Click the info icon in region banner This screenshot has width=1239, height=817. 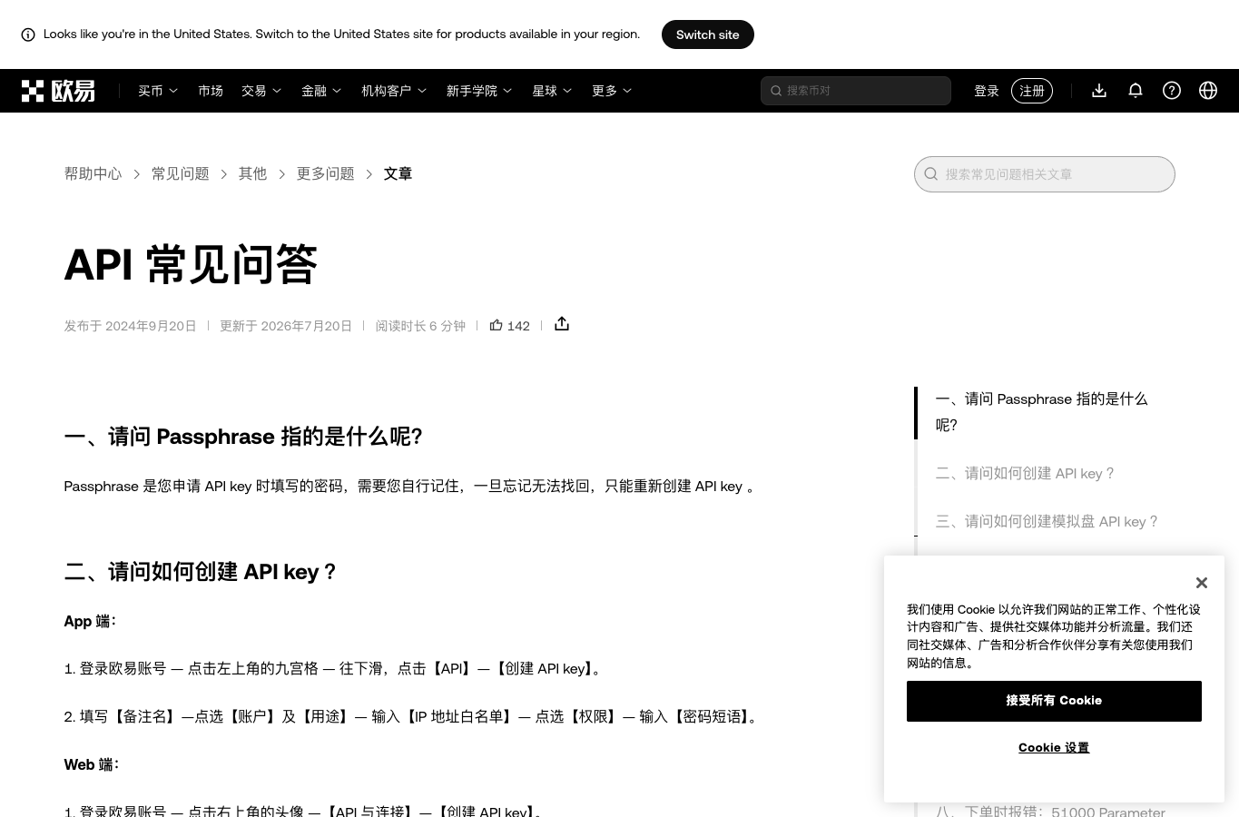pyautogui.click(x=28, y=34)
